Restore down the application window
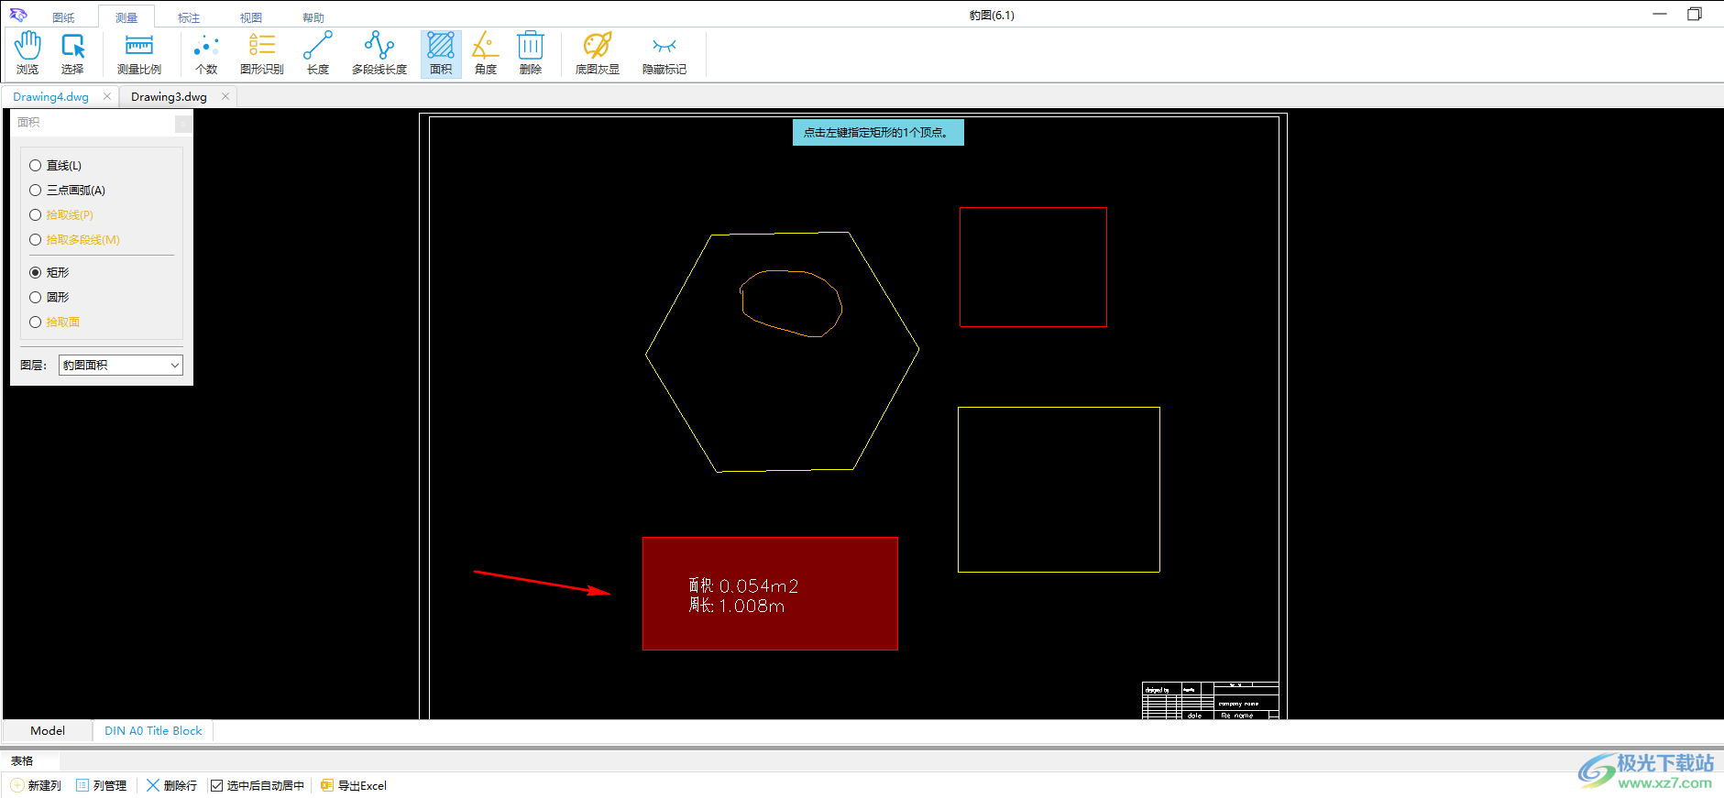The width and height of the screenshot is (1724, 798). tap(1695, 14)
